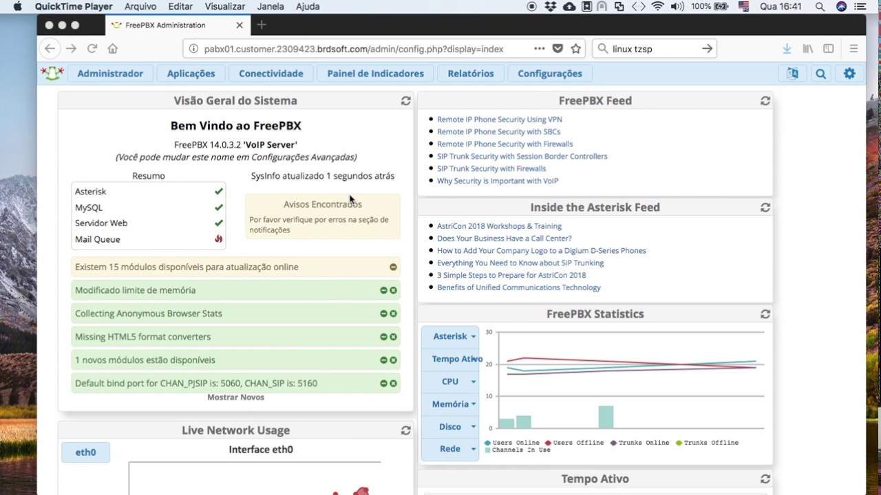Open the FreePBX language selector icon
The width and height of the screenshot is (881, 495).
(x=793, y=74)
